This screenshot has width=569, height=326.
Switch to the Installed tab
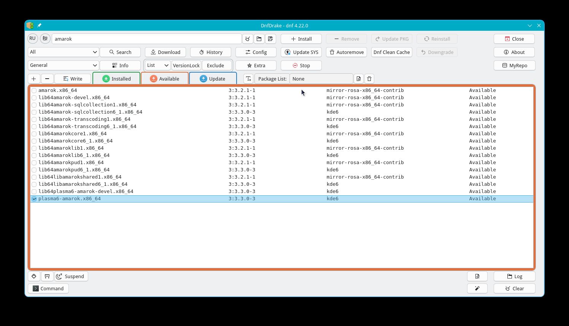click(x=116, y=79)
